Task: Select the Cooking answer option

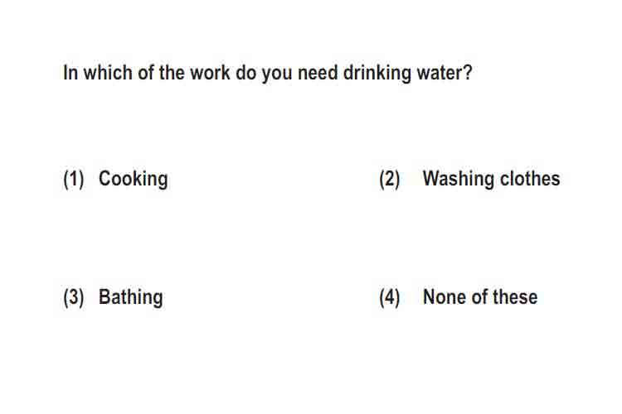Action: point(134,179)
